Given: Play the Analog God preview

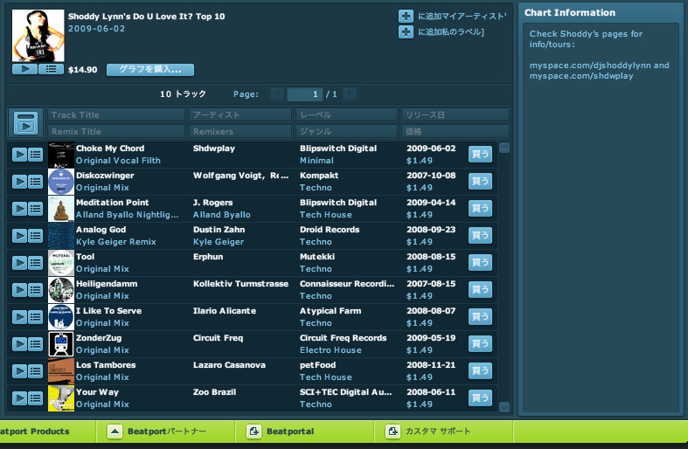Looking at the screenshot, I should pyautogui.click(x=19, y=236).
